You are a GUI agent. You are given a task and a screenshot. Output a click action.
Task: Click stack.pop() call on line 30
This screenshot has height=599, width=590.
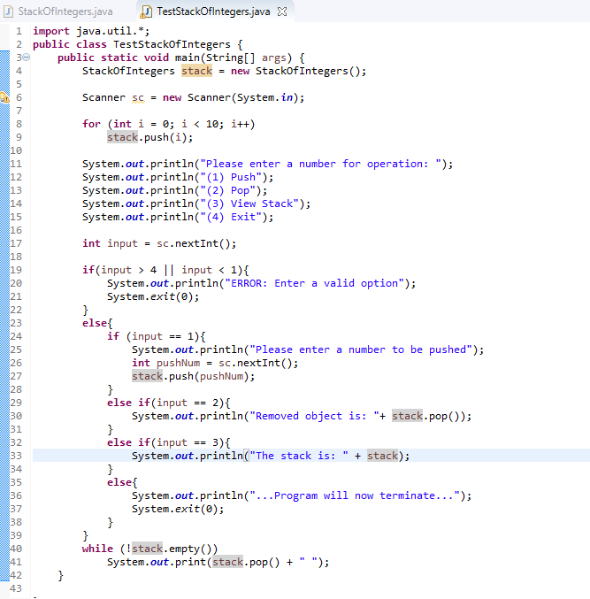coord(426,416)
